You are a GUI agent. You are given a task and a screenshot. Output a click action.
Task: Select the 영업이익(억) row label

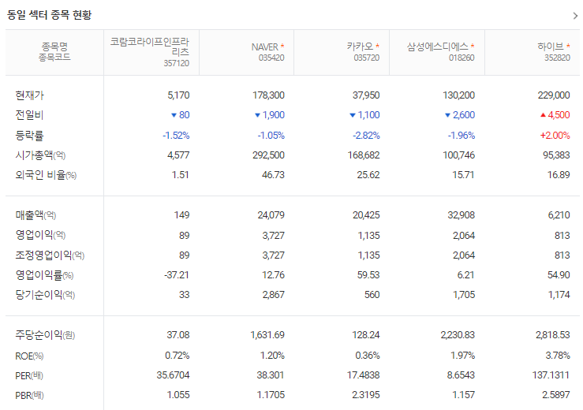pyautogui.click(x=40, y=235)
